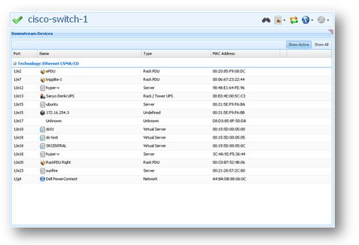Screen dimensions: 359x245
Task: Click MAC address A4:BA:DB:88:06:0C
Action: (229, 179)
